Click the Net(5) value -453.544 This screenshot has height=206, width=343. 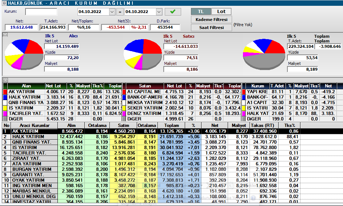pyautogui.click(x=116, y=27)
